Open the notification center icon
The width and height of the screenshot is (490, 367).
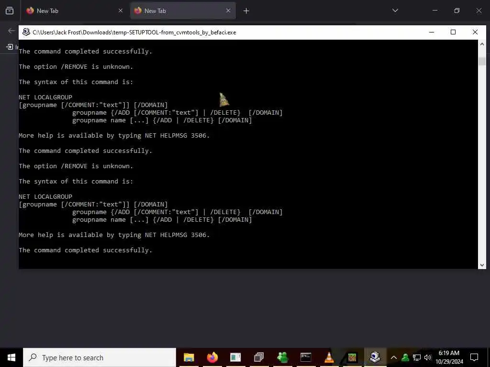click(474, 357)
